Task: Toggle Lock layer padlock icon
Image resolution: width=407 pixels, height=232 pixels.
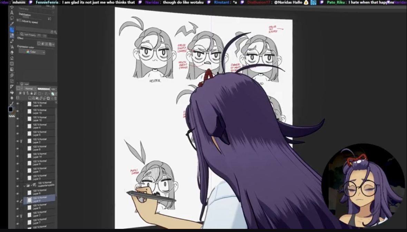Action: tap(32, 94)
